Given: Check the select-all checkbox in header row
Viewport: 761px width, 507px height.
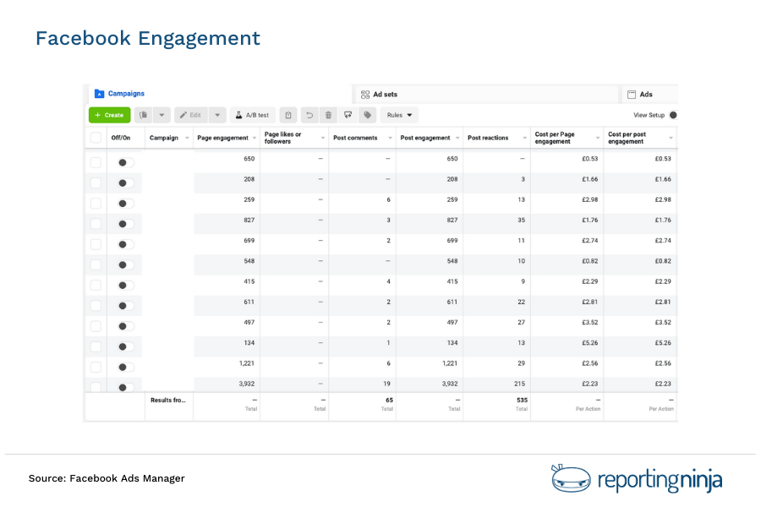Looking at the screenshot, I should point(96,137).
